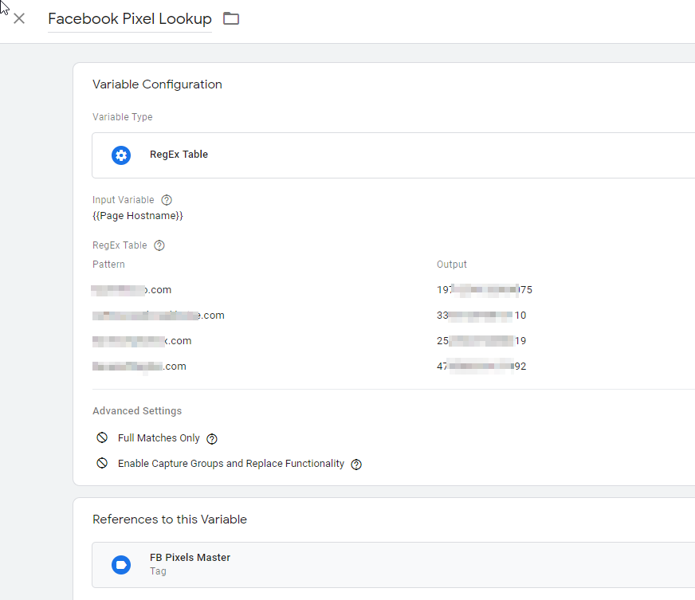Click disabled icon beside Full Matches Only
The image size is (695, 600).
[102, 437]
